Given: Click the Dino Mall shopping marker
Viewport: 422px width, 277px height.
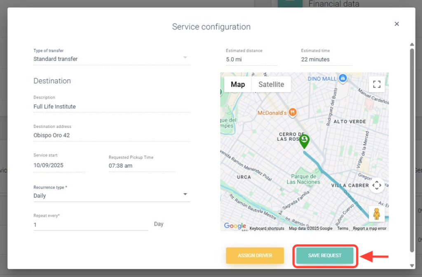Looking at the screenshot, I should (x=342, y=78).
